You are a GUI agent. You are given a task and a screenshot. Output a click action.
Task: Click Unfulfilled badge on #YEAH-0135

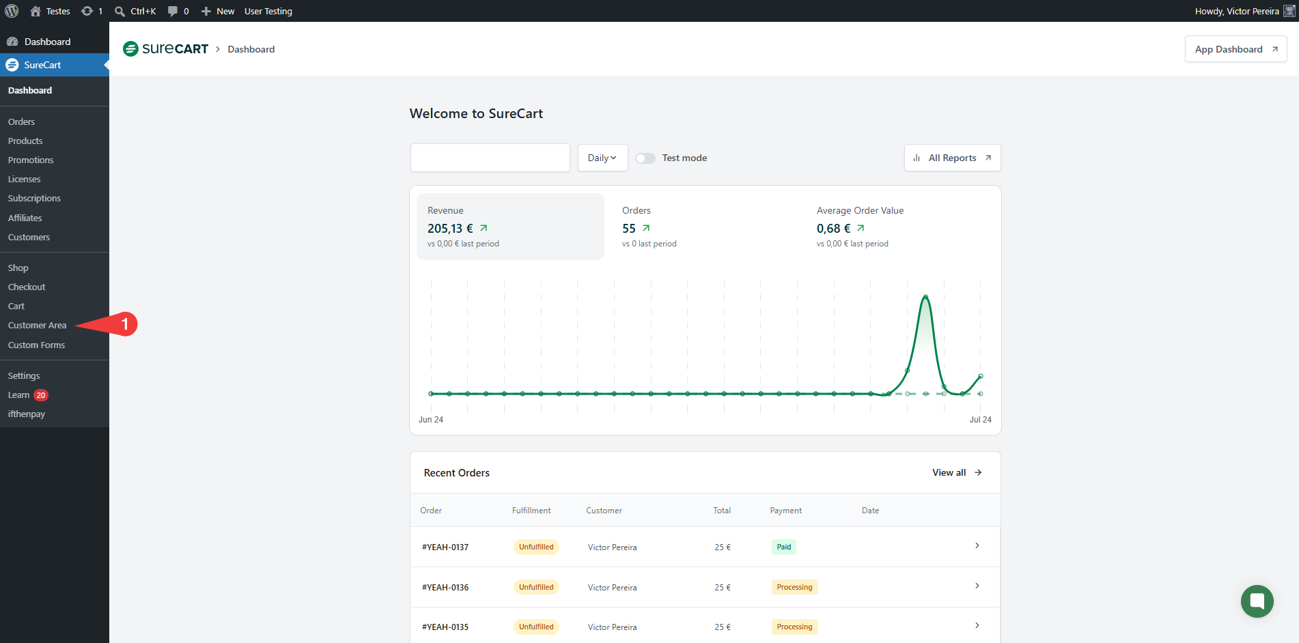(x=536, y=627)
